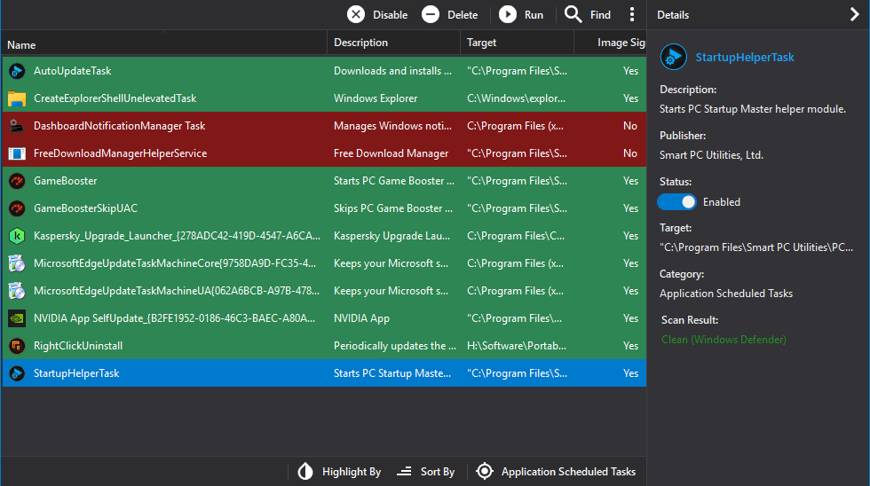Click the Kaspersky Upgrade Launcher icon
The height and width of the screenshot is (486, 870).
(16, 236)
